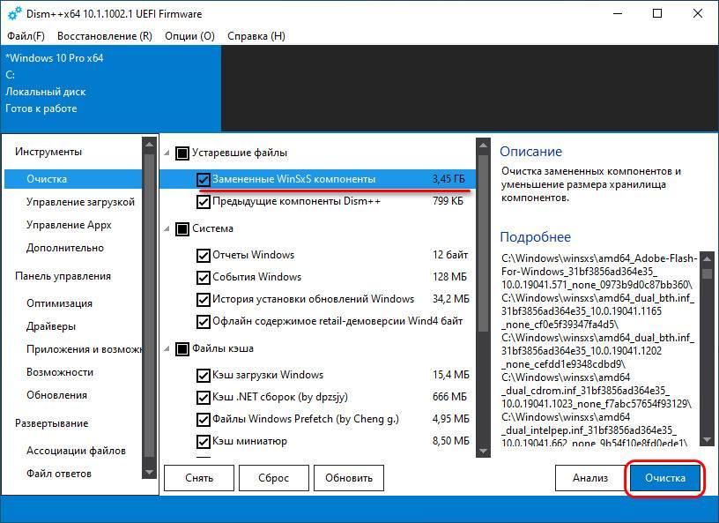Click the 799 КБ size value

448,201
